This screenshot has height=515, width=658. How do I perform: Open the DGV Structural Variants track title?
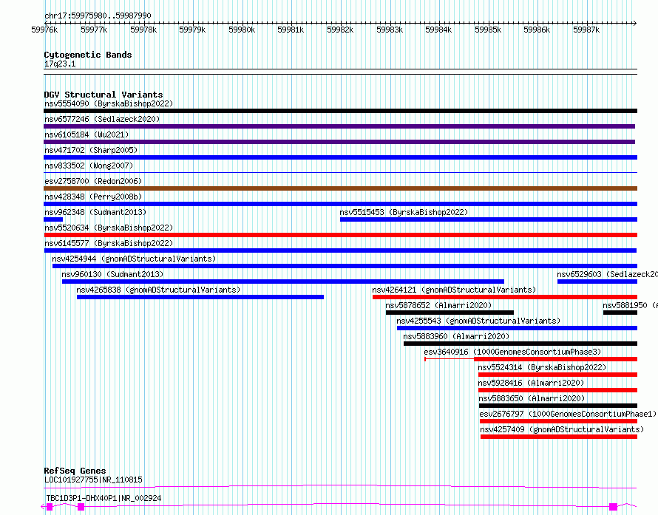pyautogui.click(x=104, y=95)
